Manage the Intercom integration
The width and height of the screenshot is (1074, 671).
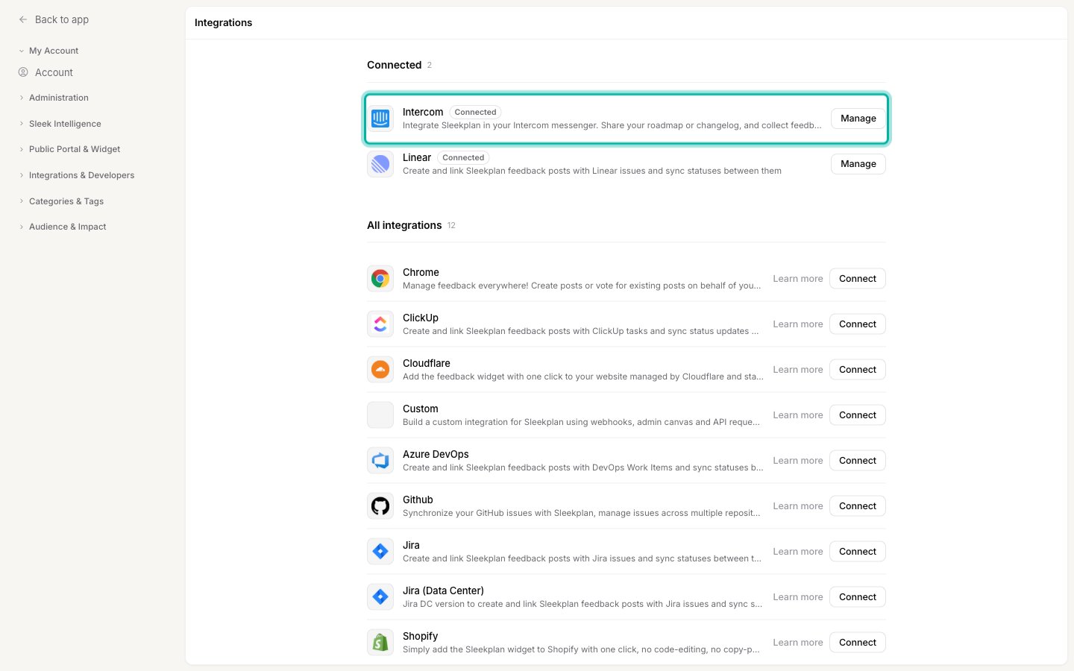click(858, 119)
